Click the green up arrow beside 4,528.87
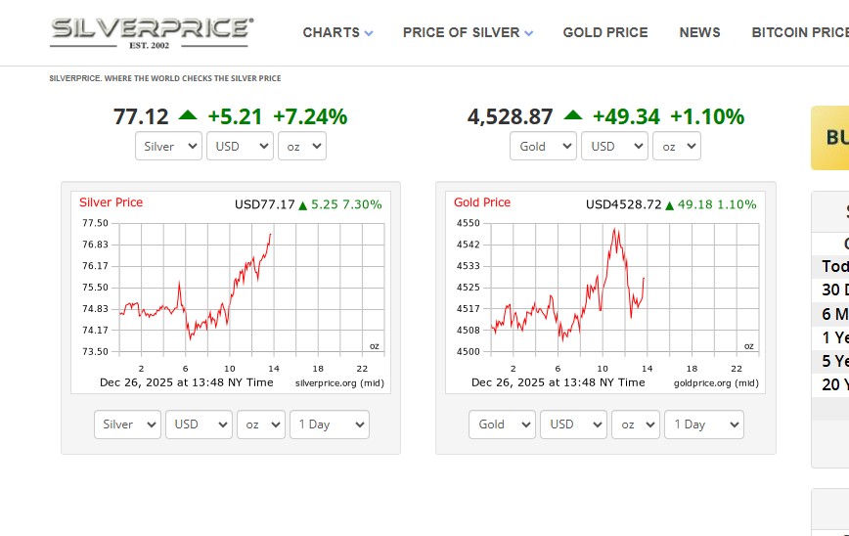This screenshot has height=536, width=849. pos(573,114)
